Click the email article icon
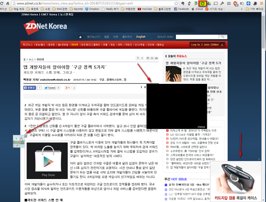The height and width of the screenshot is (202, 266). pos(152,58)
